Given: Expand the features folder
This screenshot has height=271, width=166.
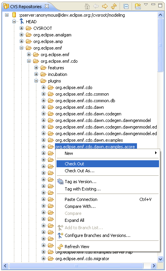Looking at the screenshot, I should [36, 67].
